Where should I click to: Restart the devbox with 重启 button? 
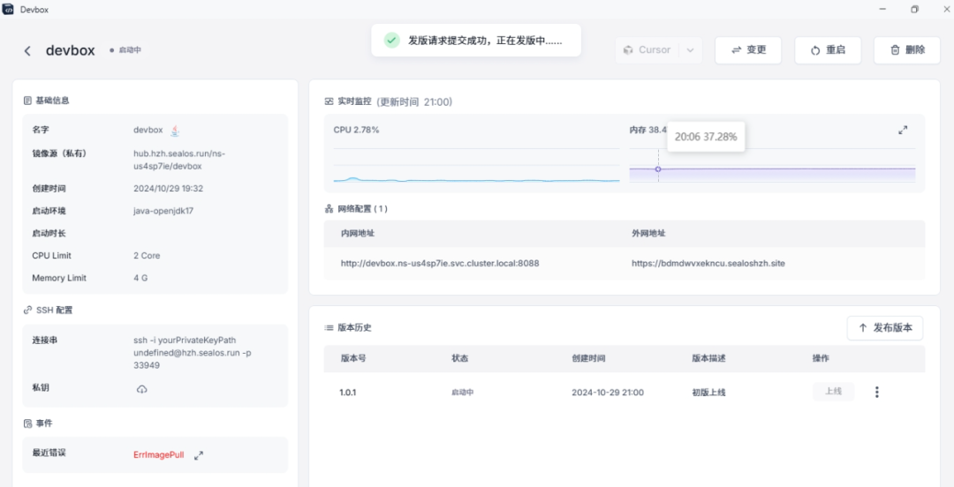pos(828,50)
